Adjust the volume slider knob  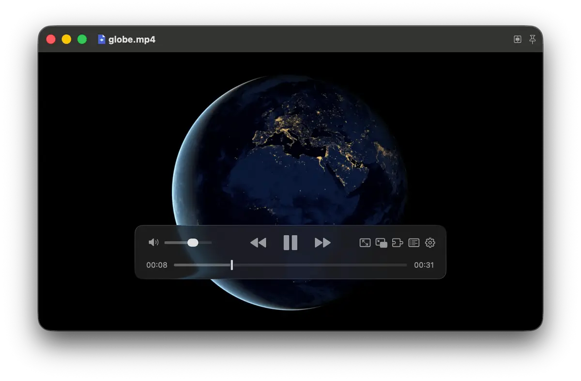point(193,242)
